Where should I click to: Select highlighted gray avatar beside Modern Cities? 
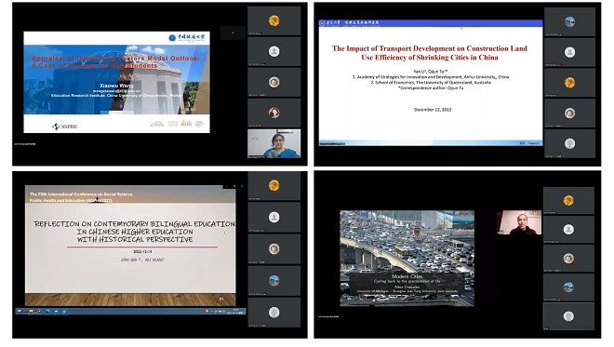pos(568,316)
